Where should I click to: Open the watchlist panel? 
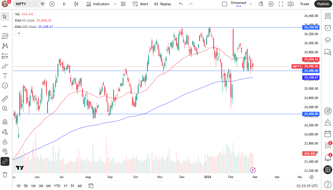point(328,16)
